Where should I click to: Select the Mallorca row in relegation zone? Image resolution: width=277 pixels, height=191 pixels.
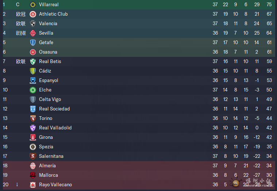pyautogui.click(x=139, y=175)
